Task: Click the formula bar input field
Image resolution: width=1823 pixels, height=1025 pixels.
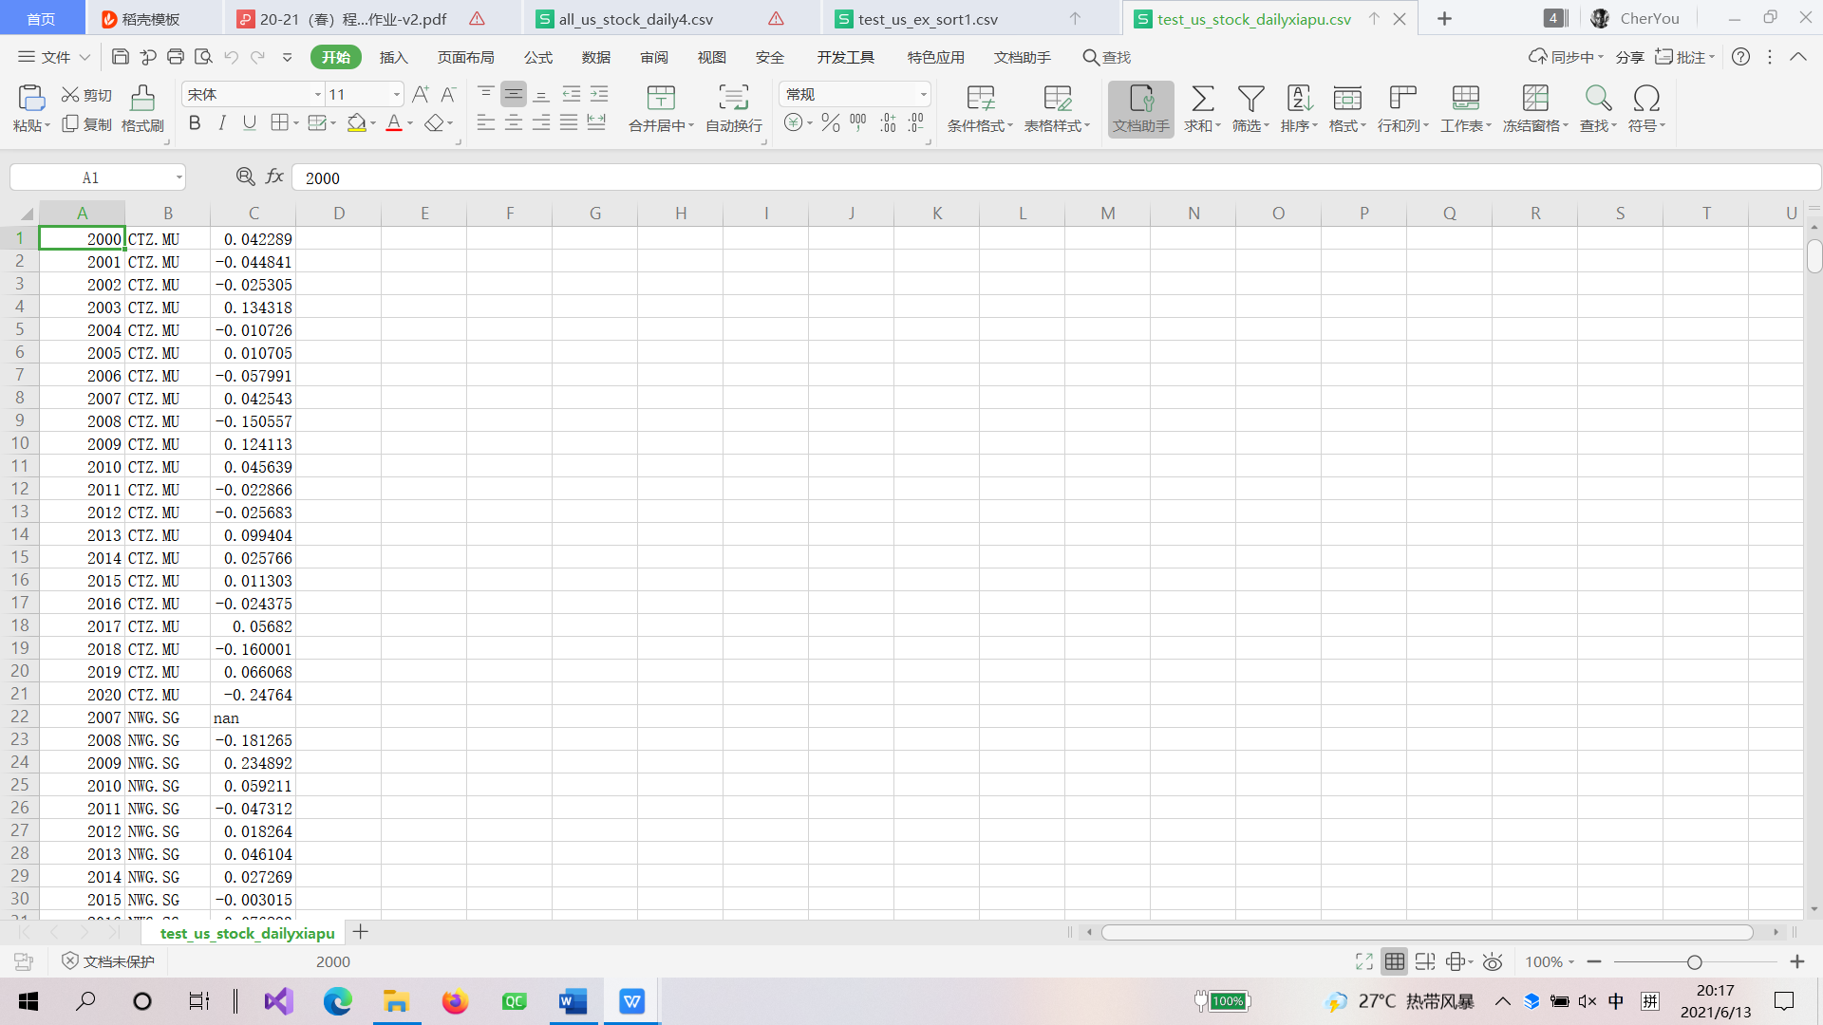Action: [1044, 177]
